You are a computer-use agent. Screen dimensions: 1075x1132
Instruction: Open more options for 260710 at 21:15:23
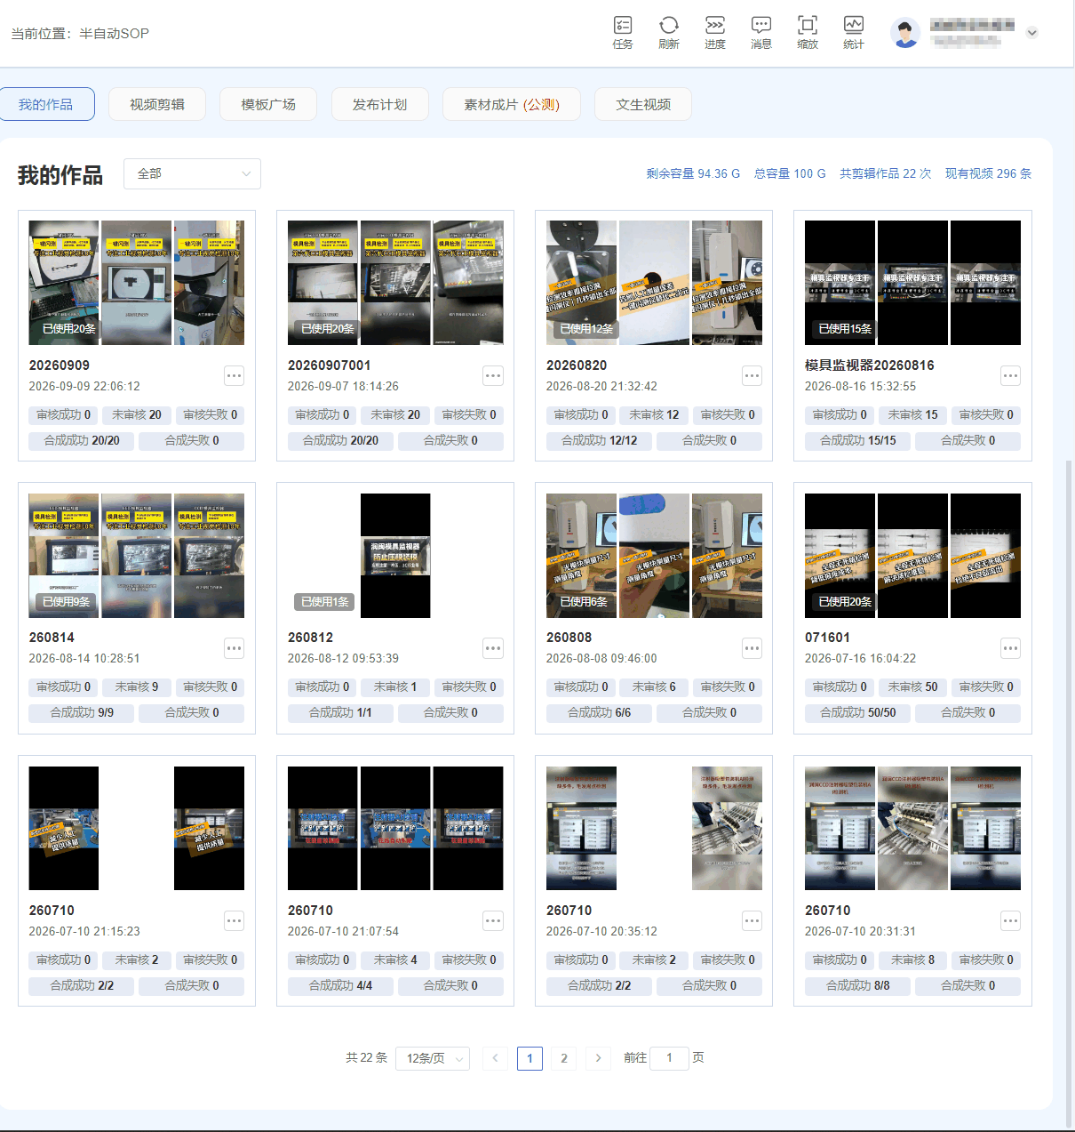pos(234,921)
